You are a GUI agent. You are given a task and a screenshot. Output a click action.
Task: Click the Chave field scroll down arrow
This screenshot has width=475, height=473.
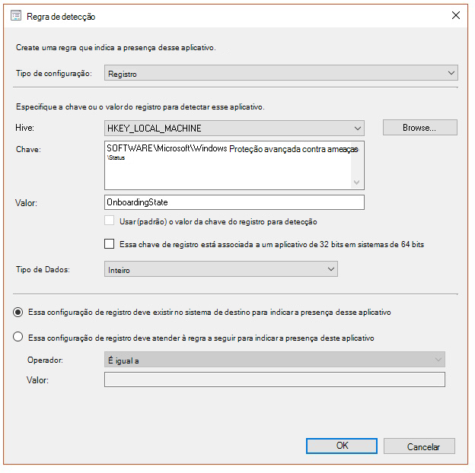pos(357,183)
